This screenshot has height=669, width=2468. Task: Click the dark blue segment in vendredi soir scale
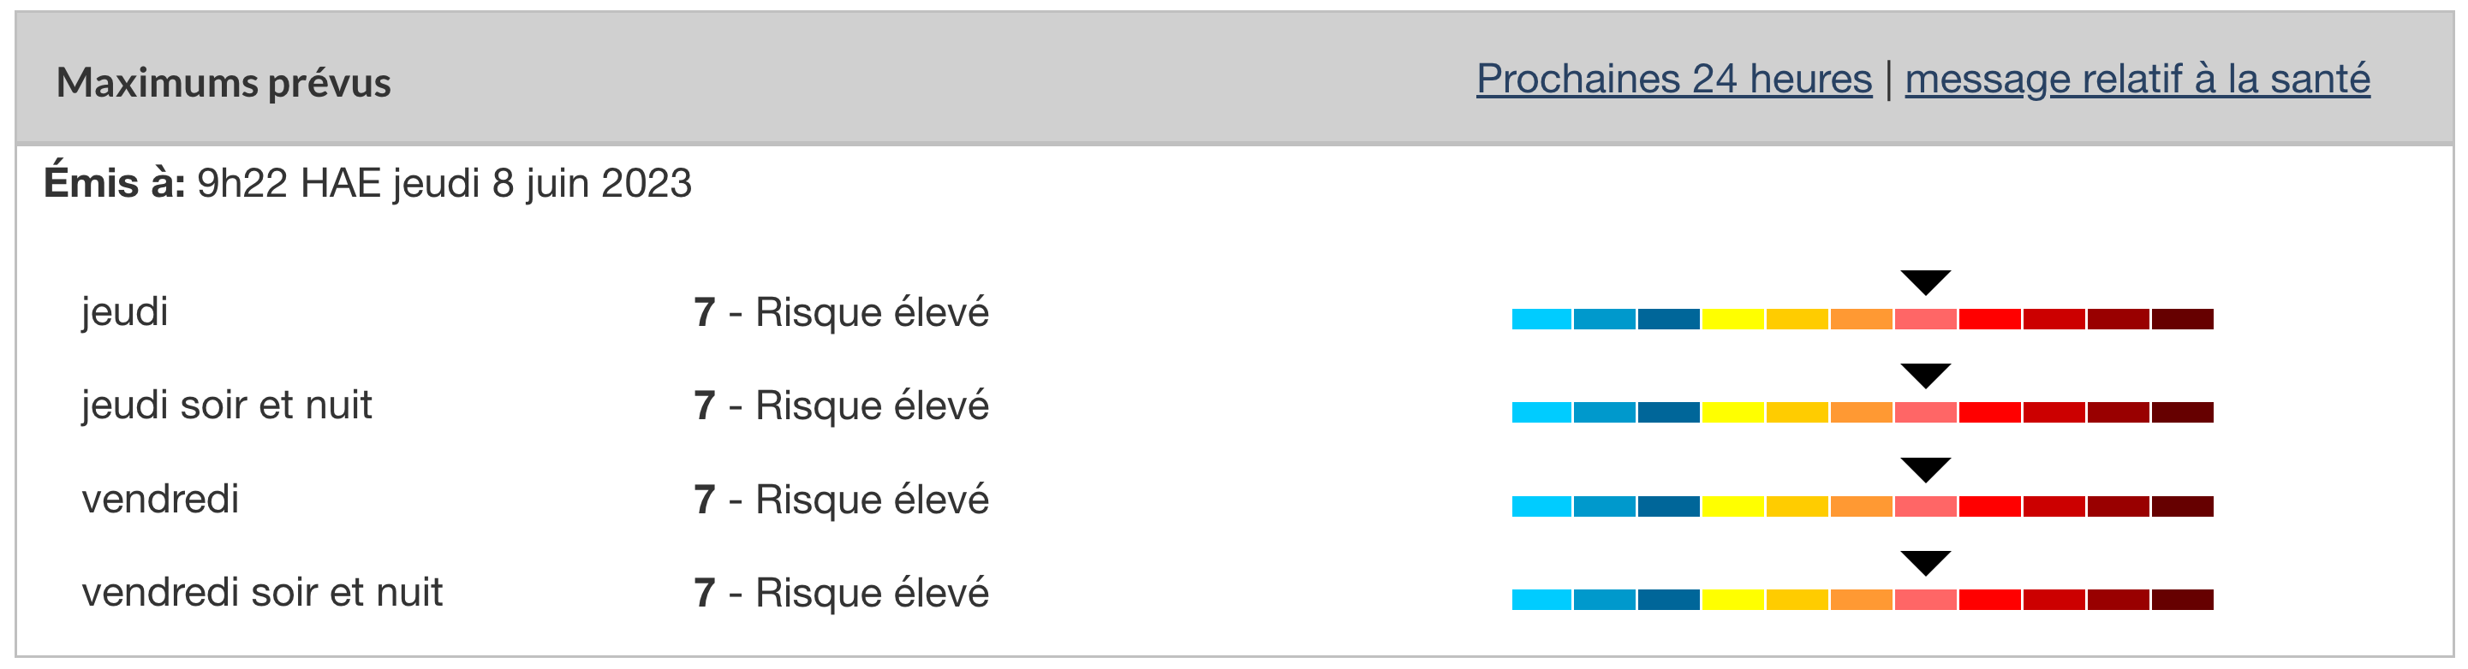click(1669, 600)
